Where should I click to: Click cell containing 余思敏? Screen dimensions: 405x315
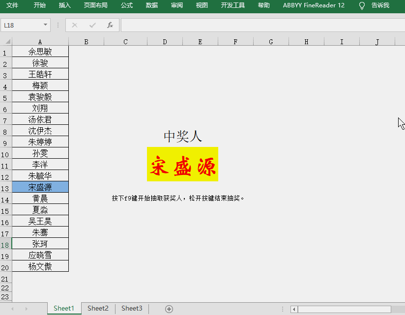(40, 52)
